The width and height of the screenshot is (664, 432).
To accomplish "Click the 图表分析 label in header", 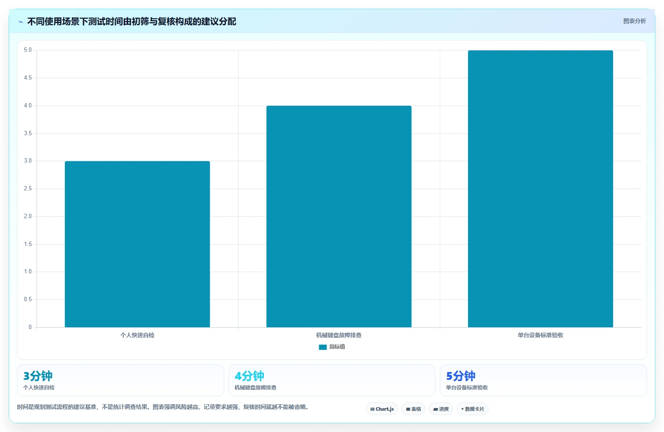I will click(x=634, y=21).
